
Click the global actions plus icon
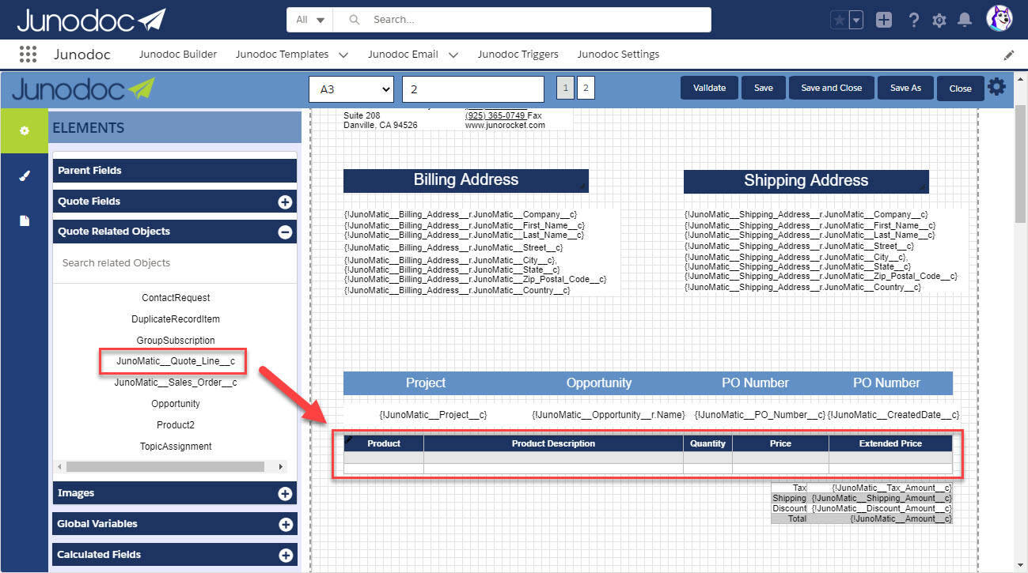point(884,21)
